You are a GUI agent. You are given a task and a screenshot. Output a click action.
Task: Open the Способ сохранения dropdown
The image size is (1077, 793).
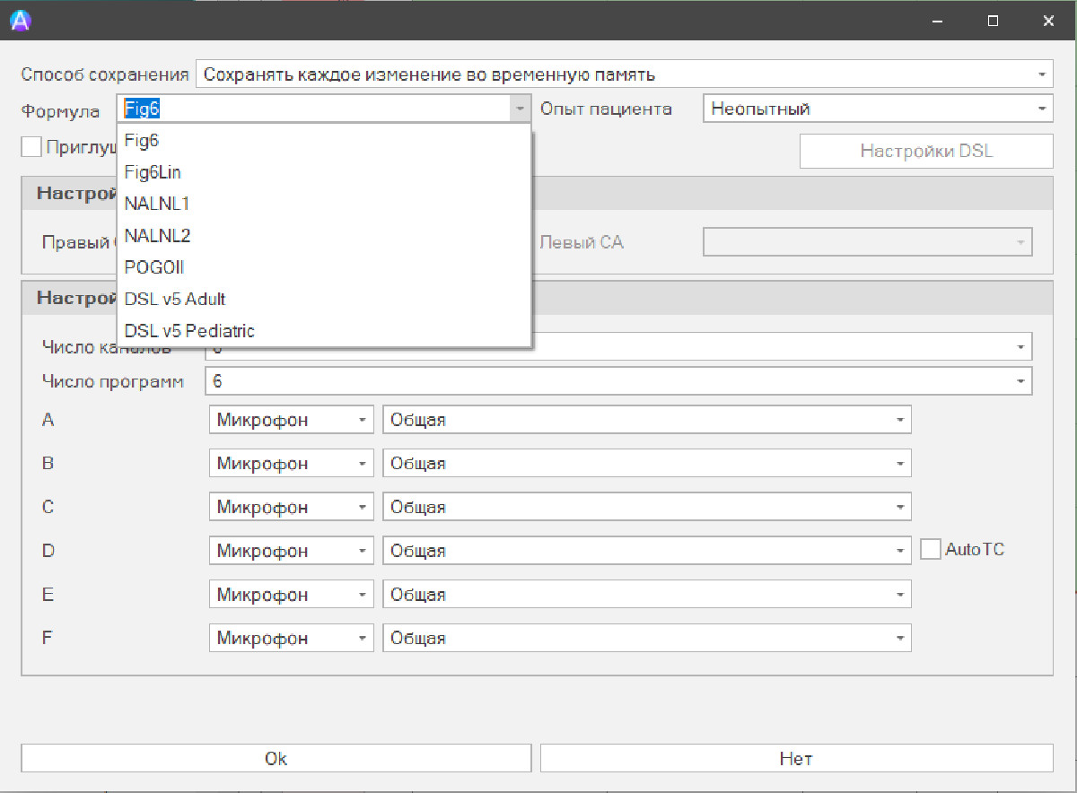624,74
